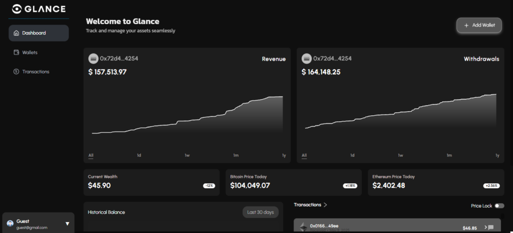Click the Current Wealth $45.90 card
This screenshot has width=513, height=233.
click(151, 182)
